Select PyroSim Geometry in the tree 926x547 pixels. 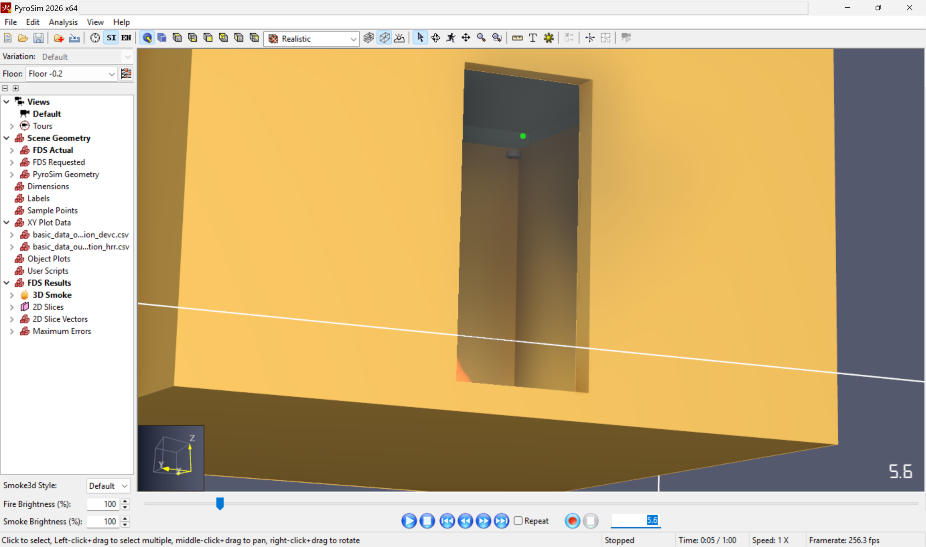(66, 174)
